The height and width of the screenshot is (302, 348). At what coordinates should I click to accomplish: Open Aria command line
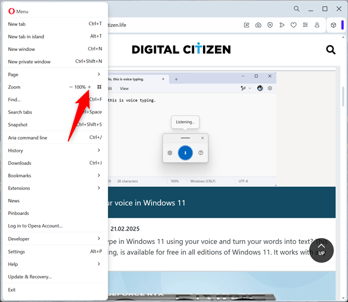click(55, 138)
